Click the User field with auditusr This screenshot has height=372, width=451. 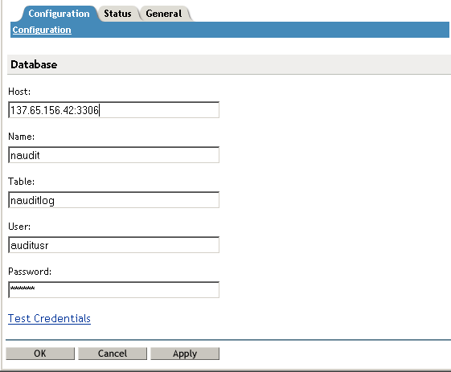[114, 245]
